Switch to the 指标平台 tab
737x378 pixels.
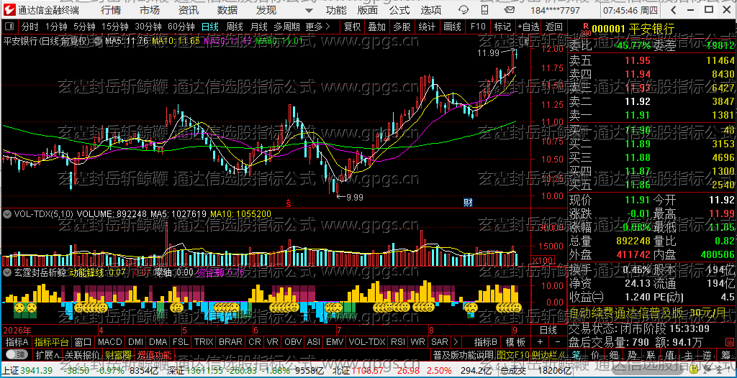(51, 341)
